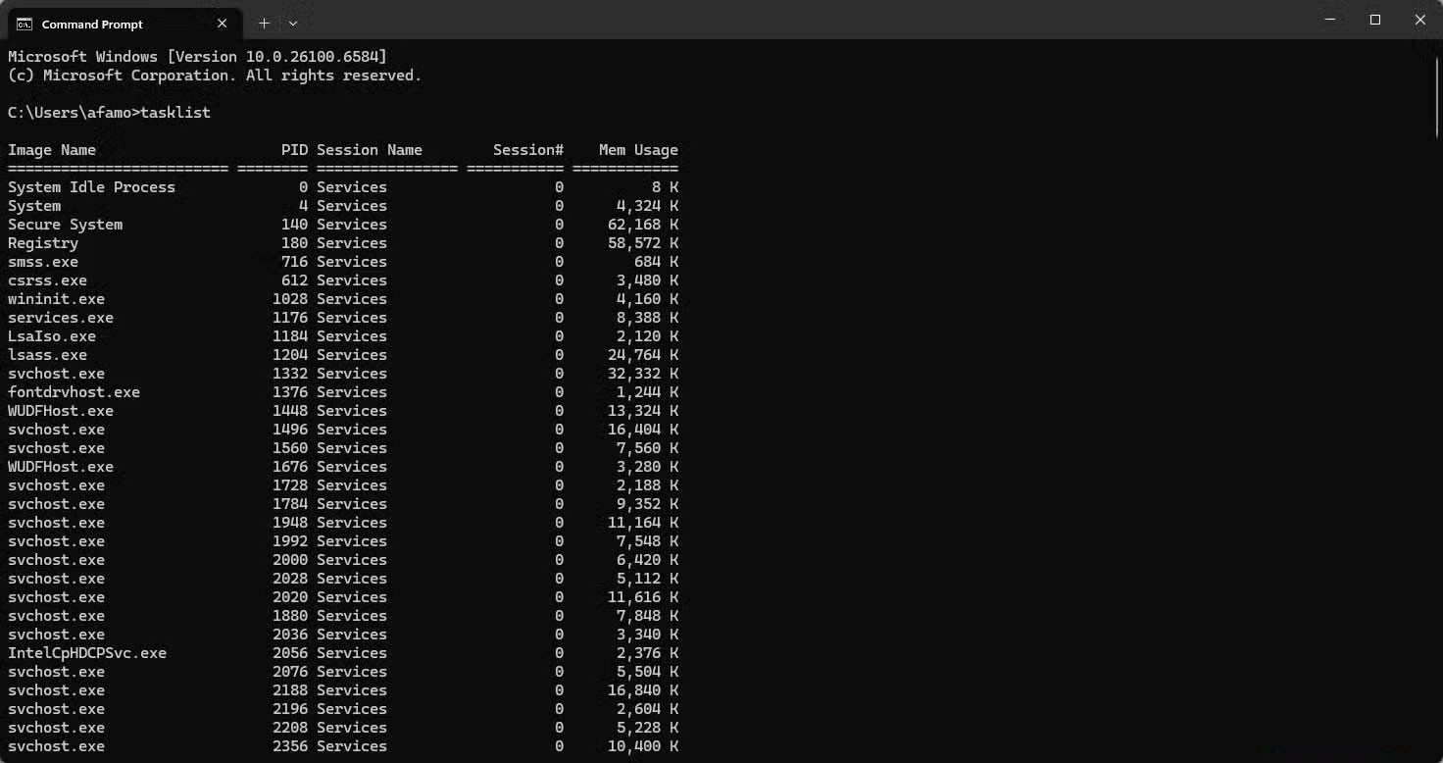1443x763 pixels.
Task: Click the Mem Usage column header
Action: (637, 149)
